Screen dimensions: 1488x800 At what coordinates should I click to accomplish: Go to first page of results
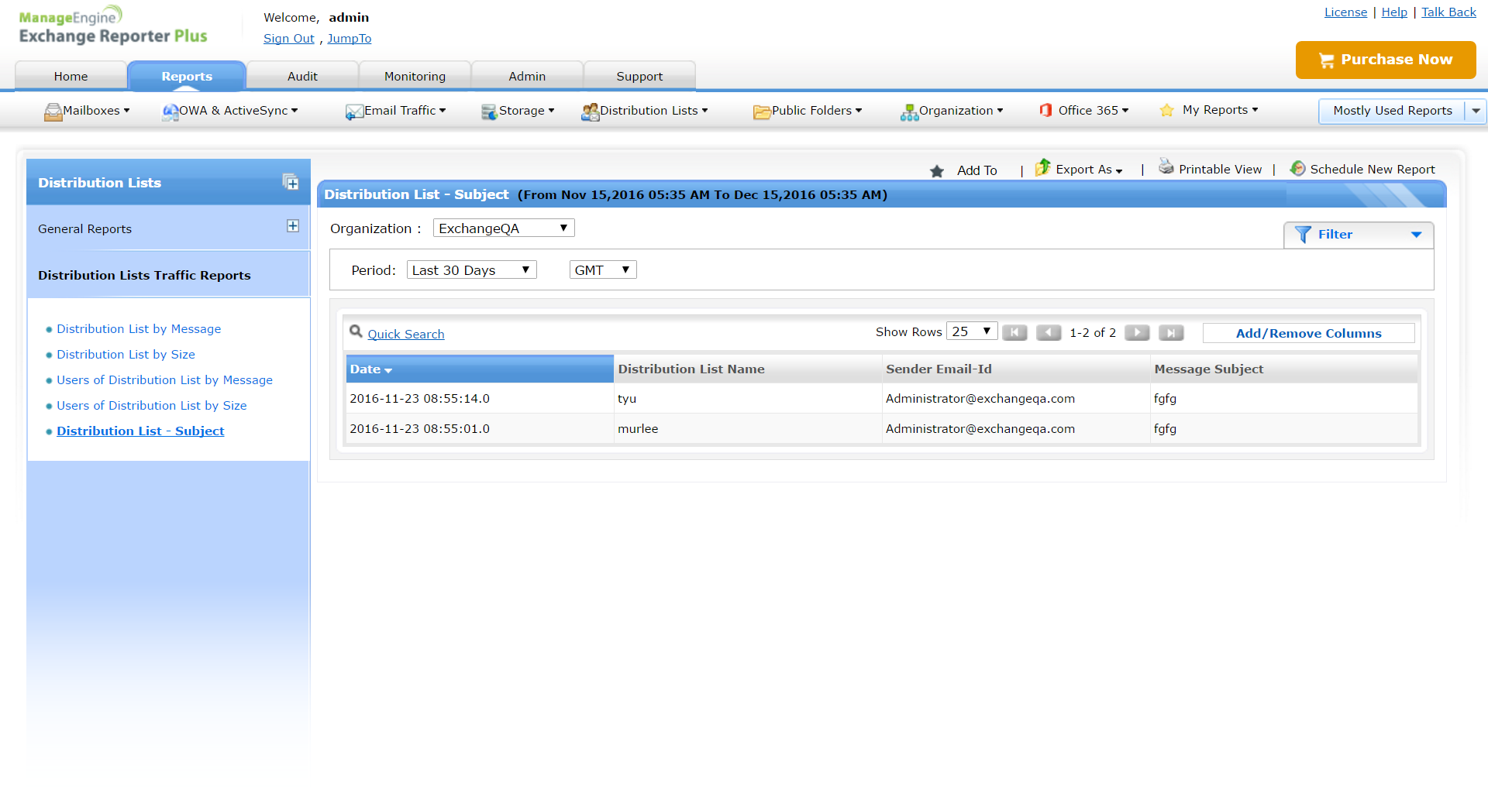pyautogui.click(x=1014, y=333)
